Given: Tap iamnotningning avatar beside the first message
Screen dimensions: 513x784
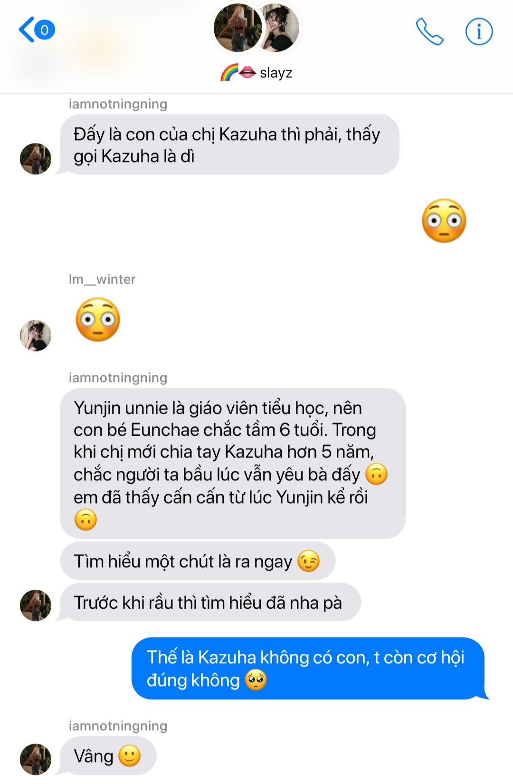Looking at the screenshot, I should coord(36,159).
